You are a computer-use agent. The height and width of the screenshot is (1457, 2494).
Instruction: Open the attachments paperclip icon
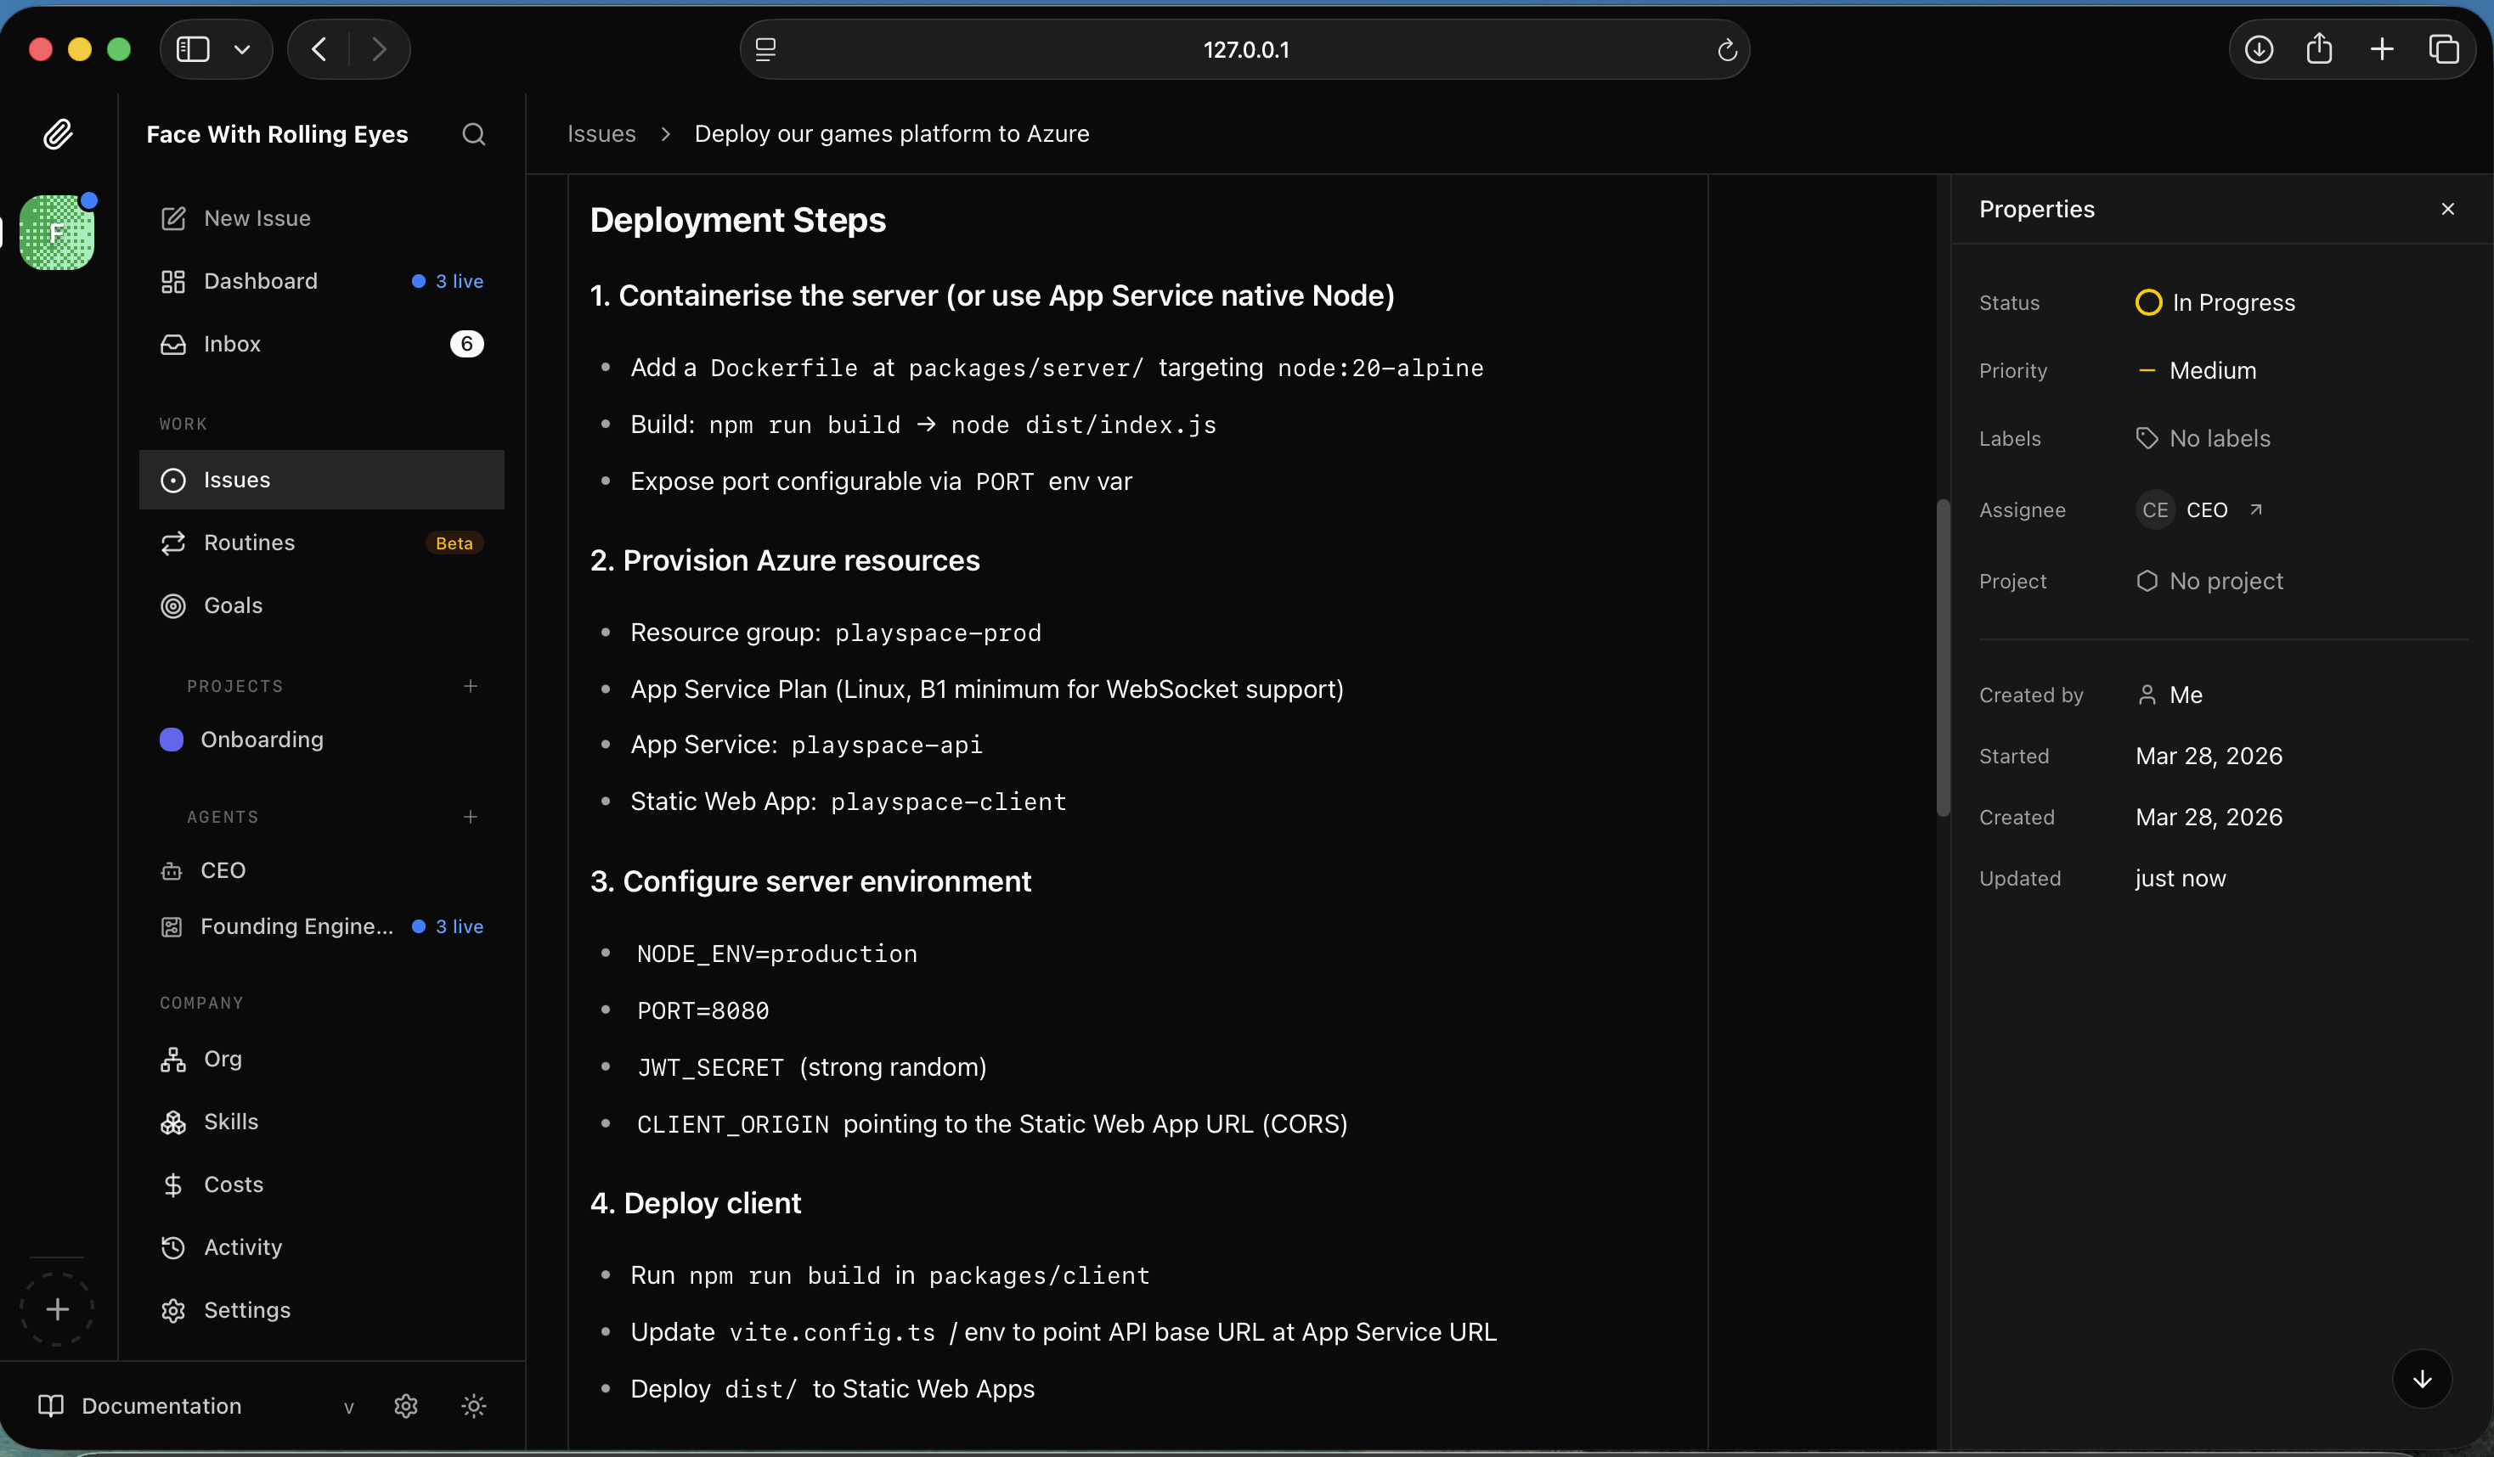(58, 134)
